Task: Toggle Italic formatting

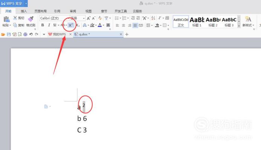Action: 49,25
